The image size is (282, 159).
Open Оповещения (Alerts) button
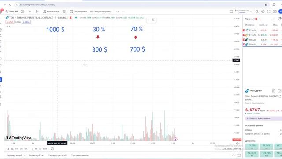[x=78, y=11]
